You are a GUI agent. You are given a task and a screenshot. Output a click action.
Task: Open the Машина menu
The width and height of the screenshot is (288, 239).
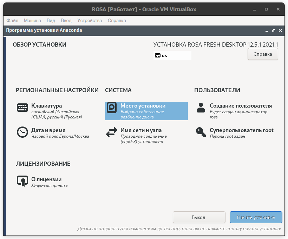tap(32, 21)
